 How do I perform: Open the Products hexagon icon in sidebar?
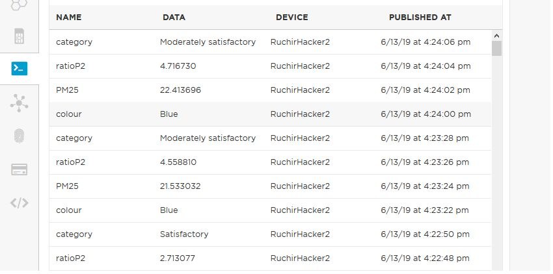point(19,5)
